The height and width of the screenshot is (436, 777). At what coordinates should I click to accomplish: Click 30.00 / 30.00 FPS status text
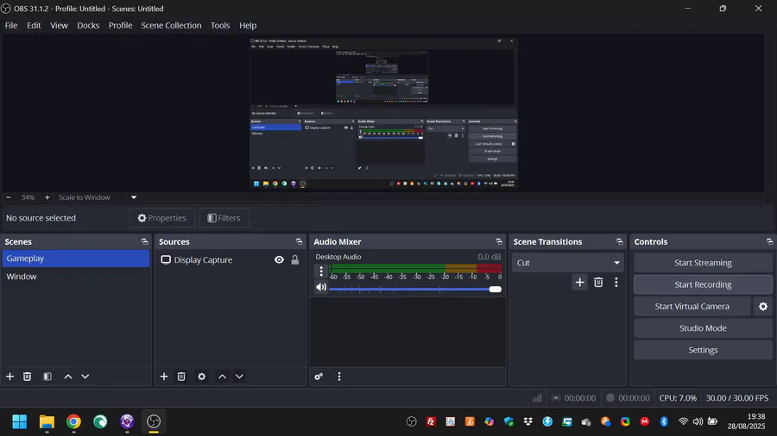(x=737, y=398)
